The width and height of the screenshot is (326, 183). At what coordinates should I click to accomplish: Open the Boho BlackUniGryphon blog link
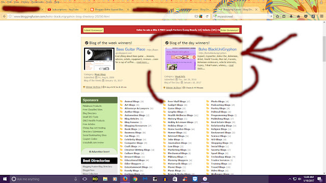pyautogui.click(x=218, y=49)
